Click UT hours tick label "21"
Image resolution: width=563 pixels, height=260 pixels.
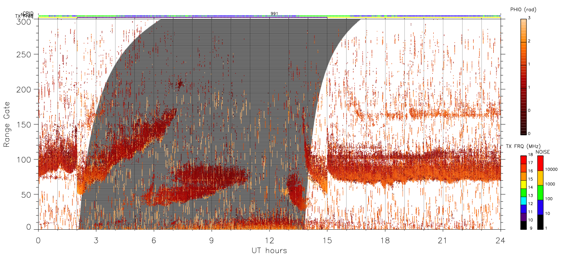(442, 240)
